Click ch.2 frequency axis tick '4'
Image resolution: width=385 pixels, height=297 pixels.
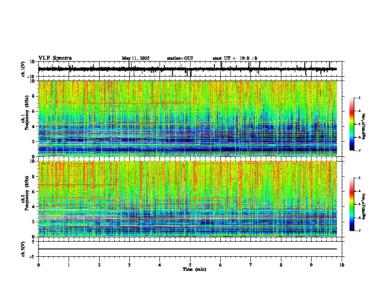[x=34, y=207]
